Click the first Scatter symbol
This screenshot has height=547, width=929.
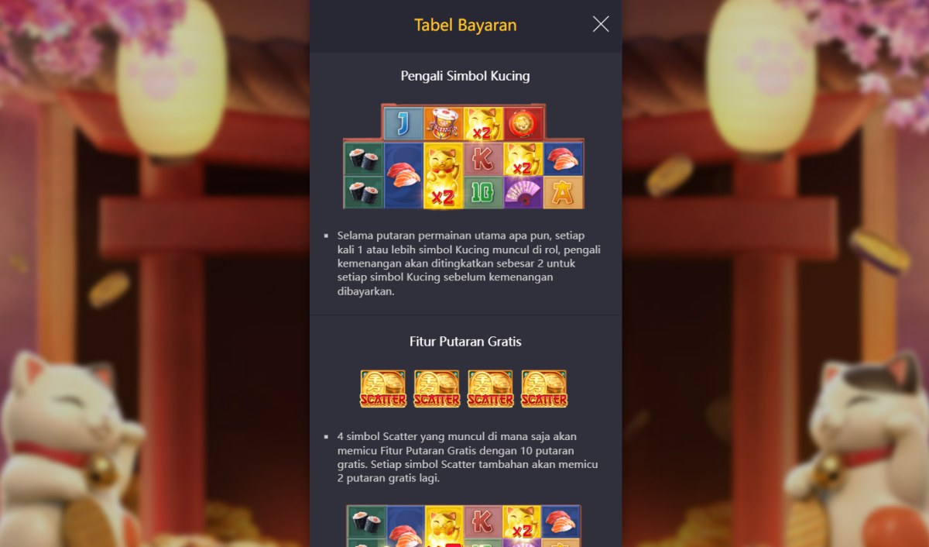383,389
